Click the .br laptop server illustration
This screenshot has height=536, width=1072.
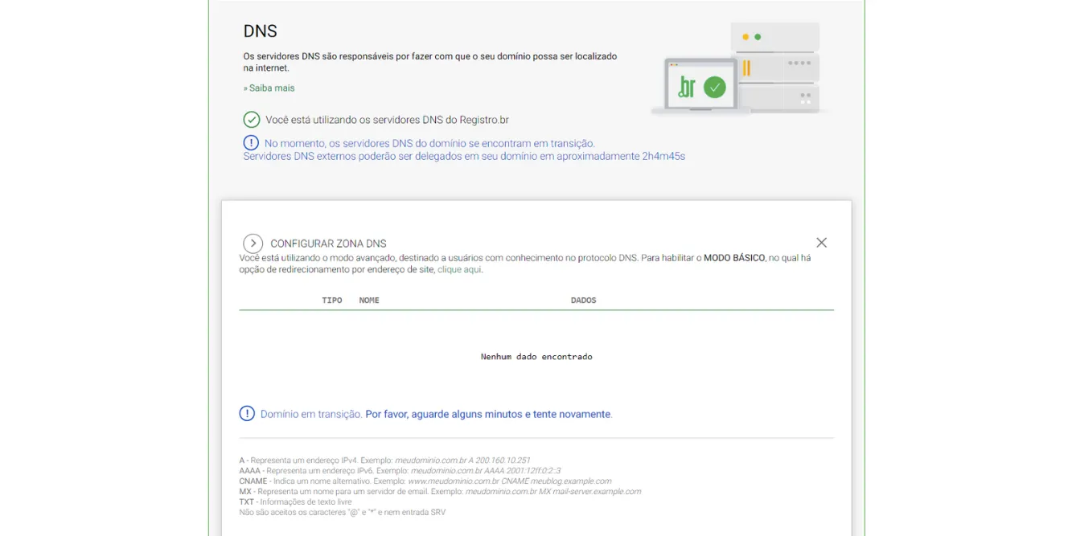pos(737,69)
